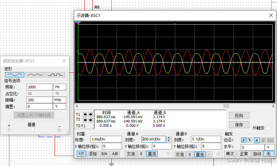Click the frequency field showing 1000
Viewport: 277px width, 166px height.
(40, 87)
